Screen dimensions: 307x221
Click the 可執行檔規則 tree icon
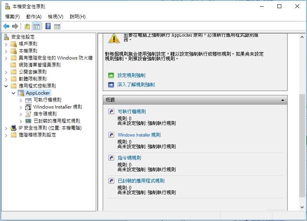[x=28, y=100]
